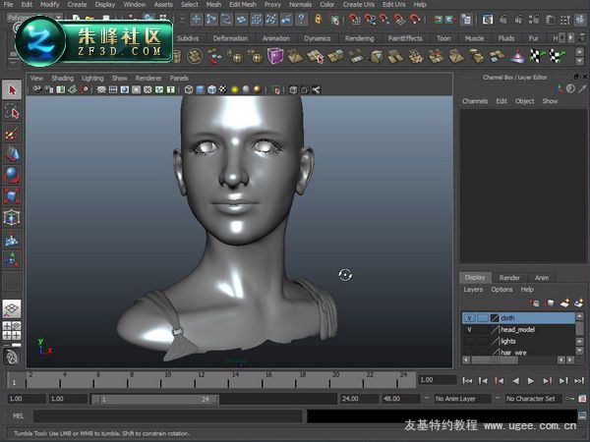Image resolution: width=590 pixels, height=442 pixels.
Task: Go to end of playback range
Action: (x=579, y=381)
